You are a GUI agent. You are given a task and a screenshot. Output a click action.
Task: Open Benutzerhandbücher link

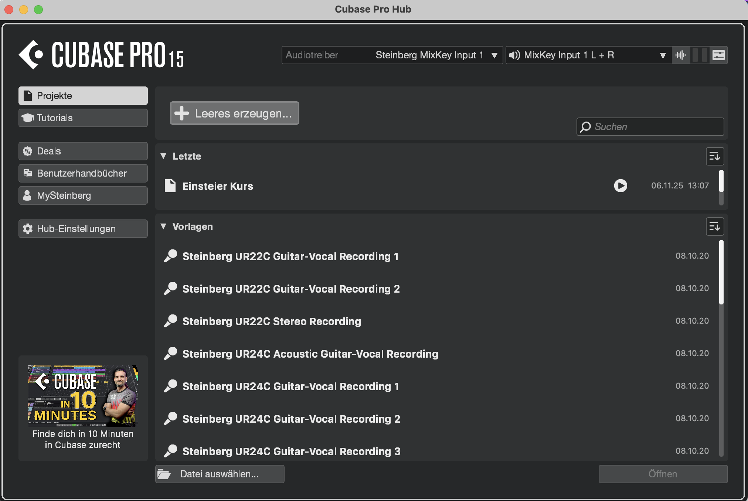pos(83,173)
